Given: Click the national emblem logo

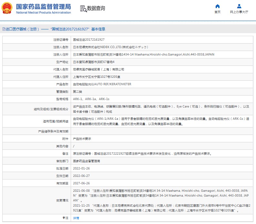Looking at the screenshot, I should point(7,8).
